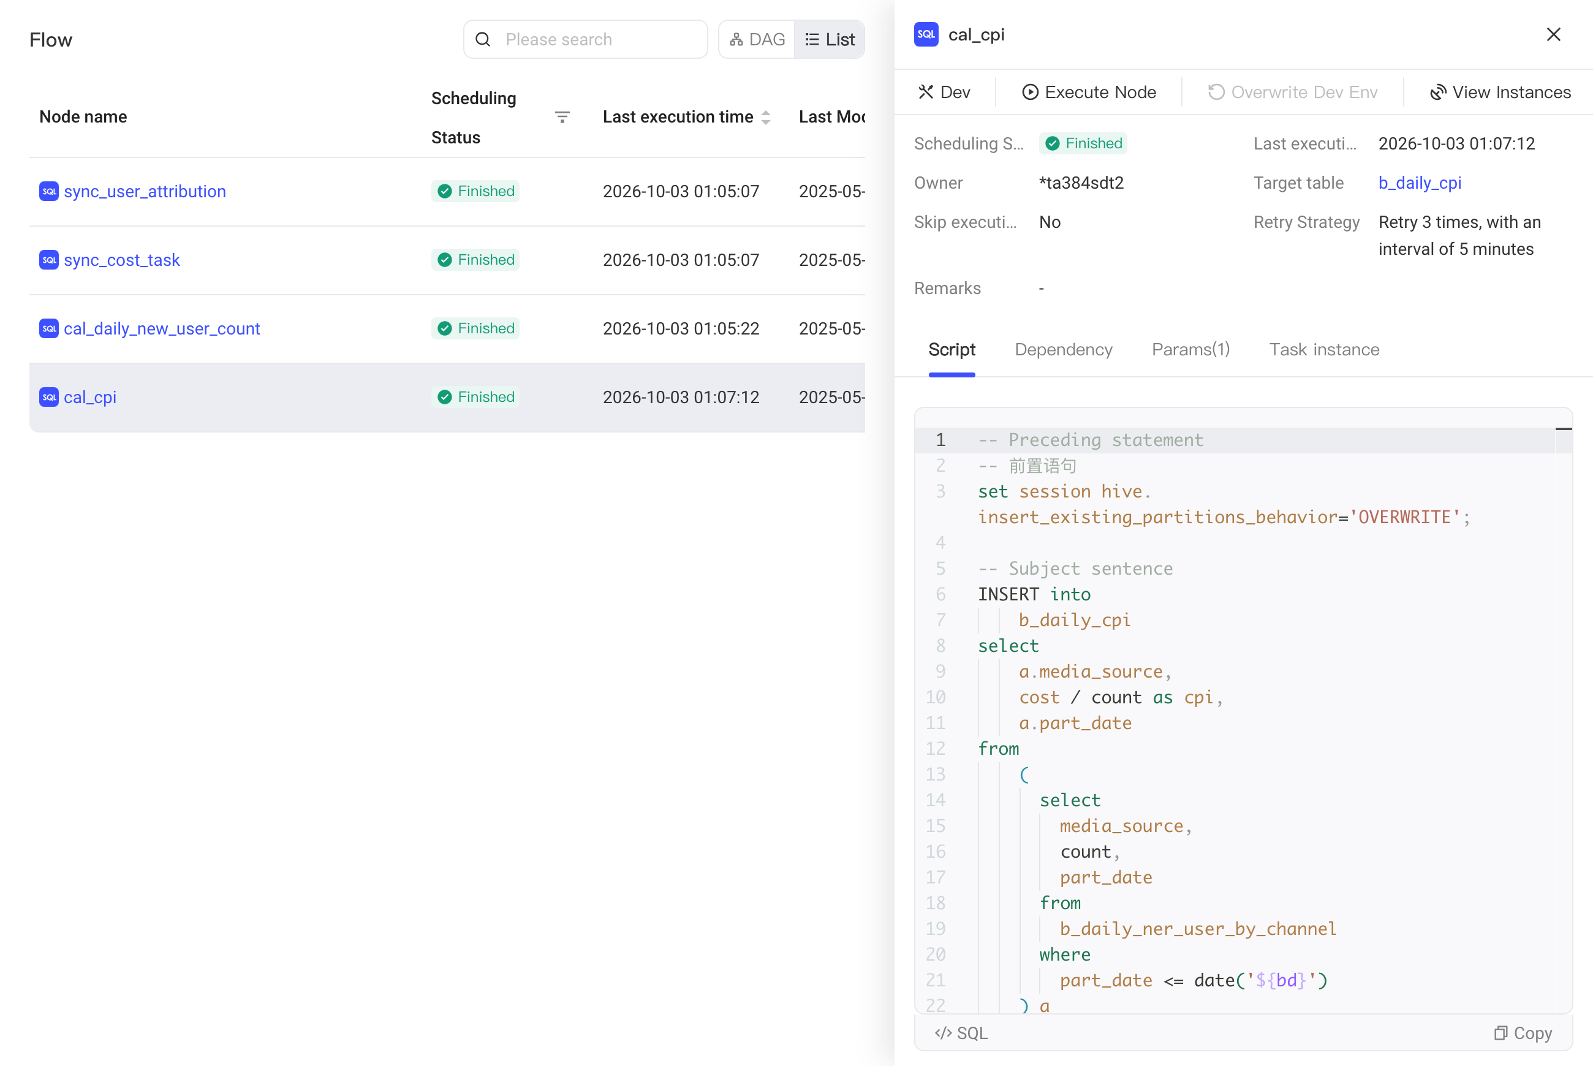Click the SQL icon beside cal_cpi row
The image size is (1593, 1066).
49,398
